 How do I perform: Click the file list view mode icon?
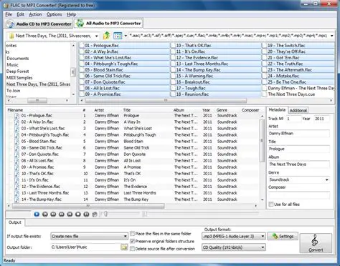tap(118, 36)
